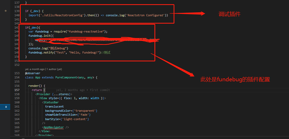Click the console.log("测试debug") line

point(48,49)
